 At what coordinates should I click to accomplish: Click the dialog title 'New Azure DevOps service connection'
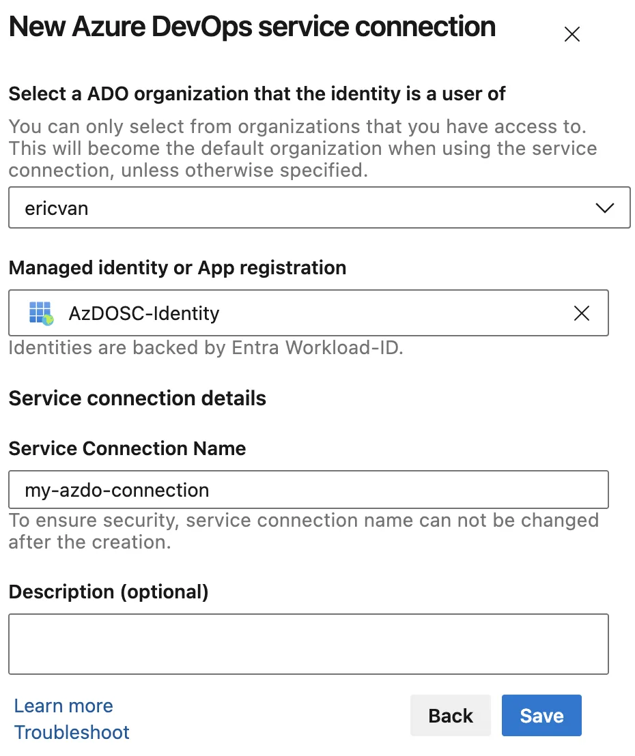point(253,27)
